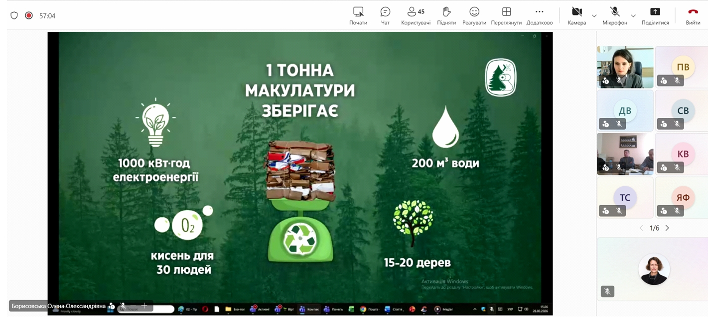Click Teams Компак item in shared taskbar
The width and height of the screenshot is (708, 317).
(x=309, y=309)
